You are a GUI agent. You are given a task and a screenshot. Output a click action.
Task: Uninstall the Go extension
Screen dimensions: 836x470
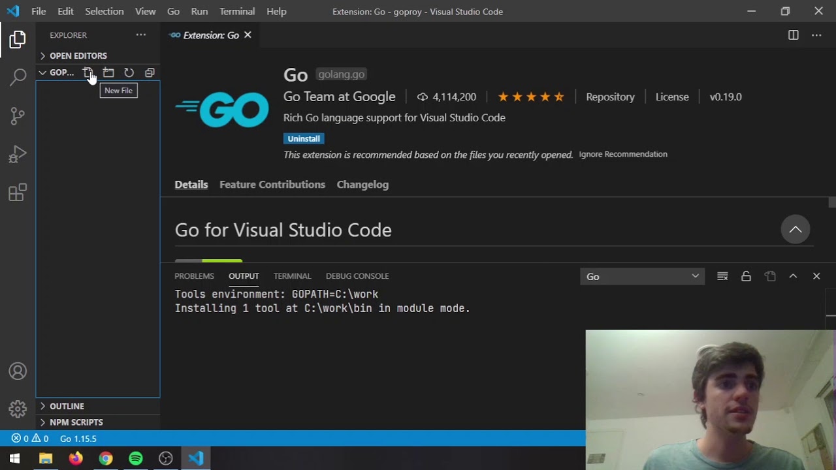(304, 138)
